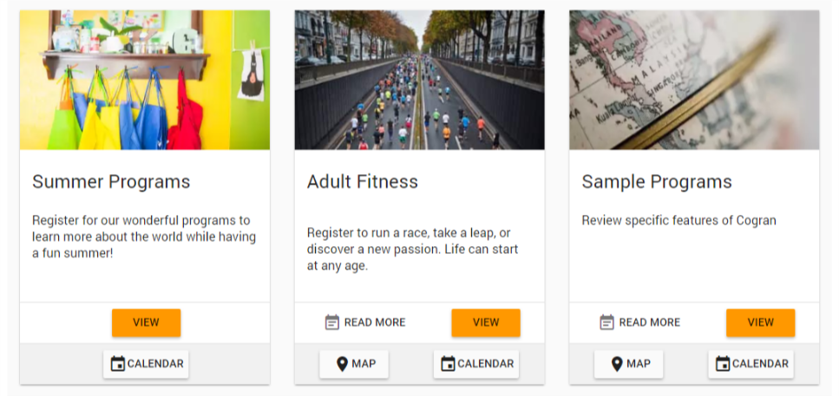Click map pin icon in Adult Fitness card
839x396 pixels.
(x=342, y=364)
